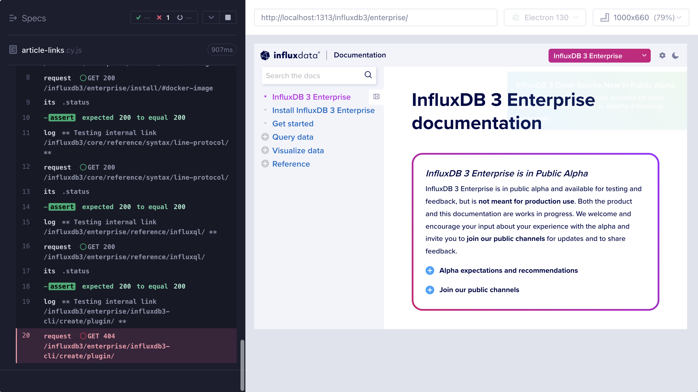Open the Reference page link
698x392 pixels.
(291, 164)
